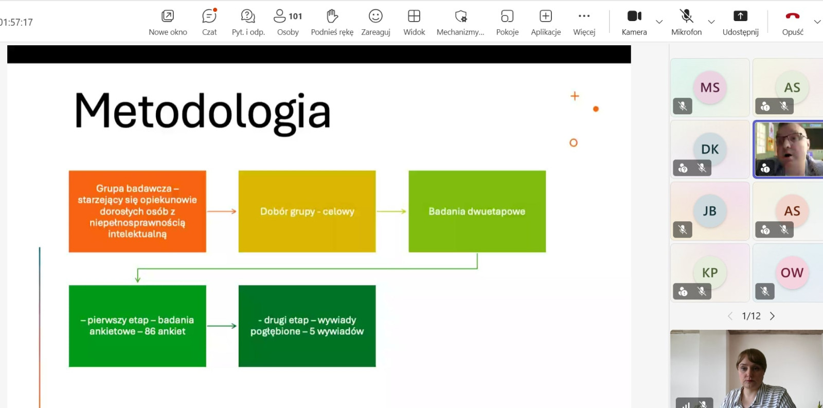The image size is (823, 408).
Task: Go to next participants page
Action: (x=772, y=316)
